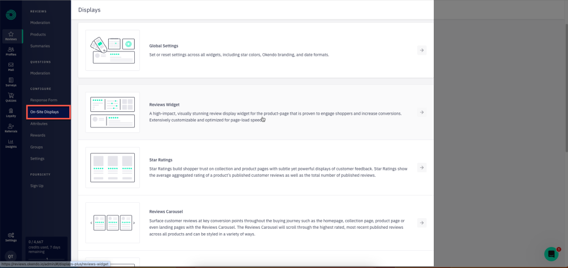Viewport: 568px width, 268px height.
Task: Click the Foursixty Sign Up link
Action: click(37, 186)
